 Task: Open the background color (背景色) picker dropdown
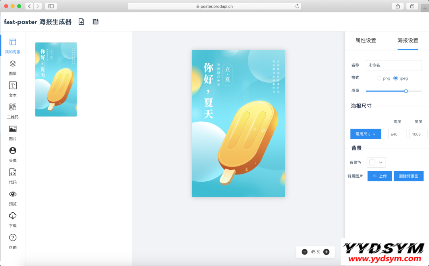point(376,162)
